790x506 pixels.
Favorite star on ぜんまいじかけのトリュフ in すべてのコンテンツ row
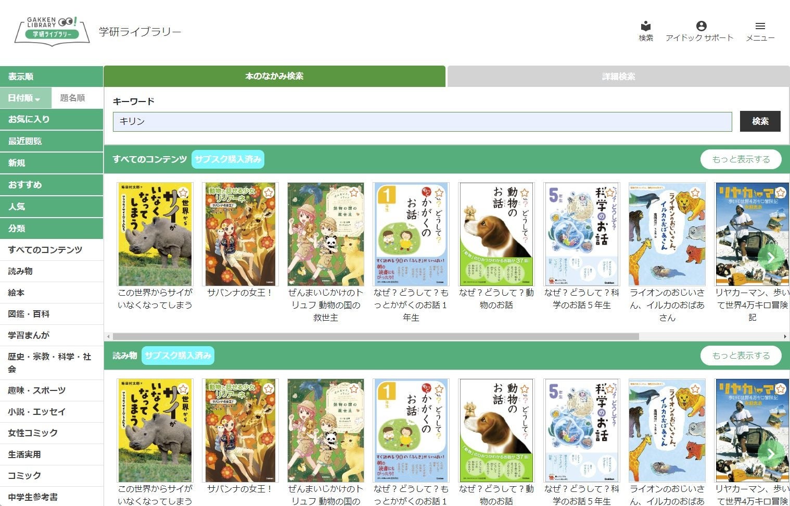click(x=354, y=193)
